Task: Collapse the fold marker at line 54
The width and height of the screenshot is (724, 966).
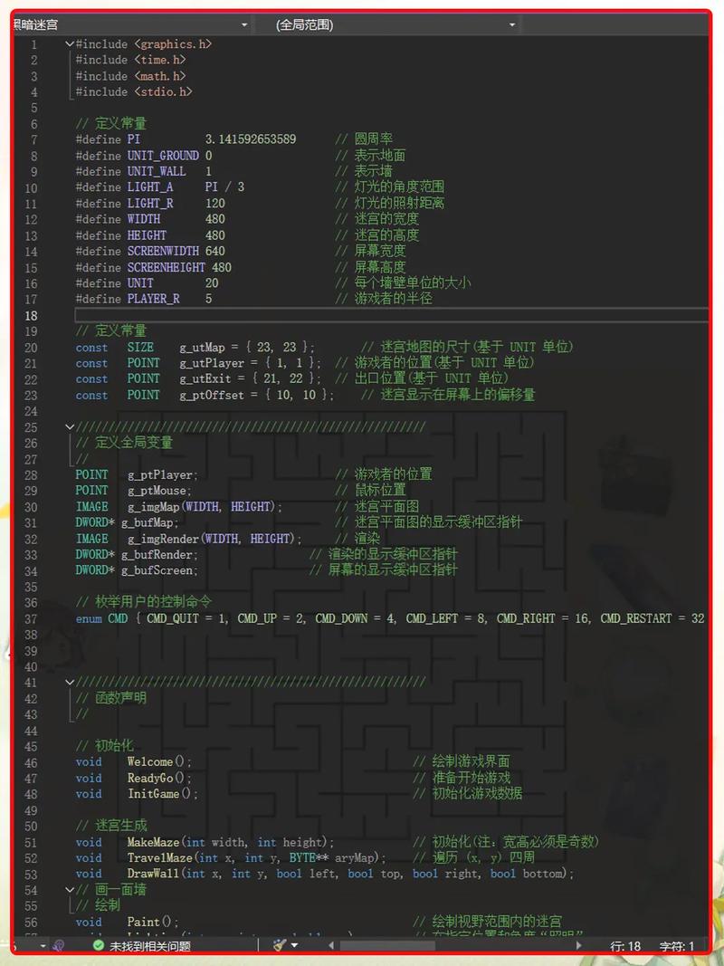Action: [x=70, y=890]
